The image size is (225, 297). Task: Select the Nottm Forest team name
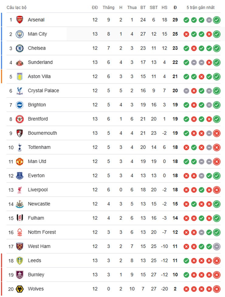(x=42, y=232)
